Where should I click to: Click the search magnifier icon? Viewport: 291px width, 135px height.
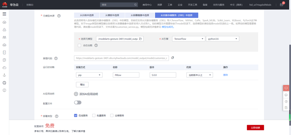[135, 5]
